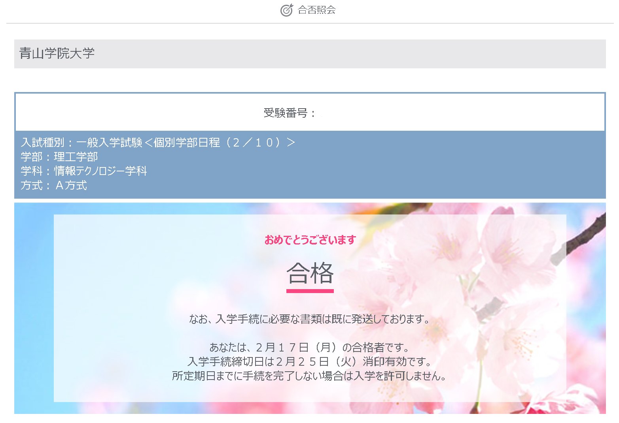The width and height of the screenshot is (619, 423).
Task: Click the 受験番号 label
Action: (290, 113)
